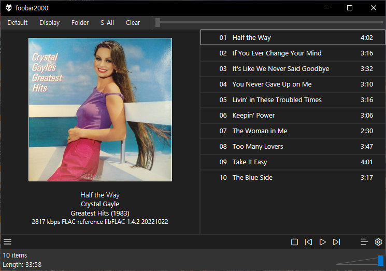Click Clear to empty the playlist
The height and width of the screenshot is (271, 386).
(133, 23)
